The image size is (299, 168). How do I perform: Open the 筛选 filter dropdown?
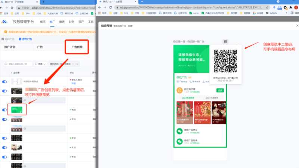click(40, 64)
